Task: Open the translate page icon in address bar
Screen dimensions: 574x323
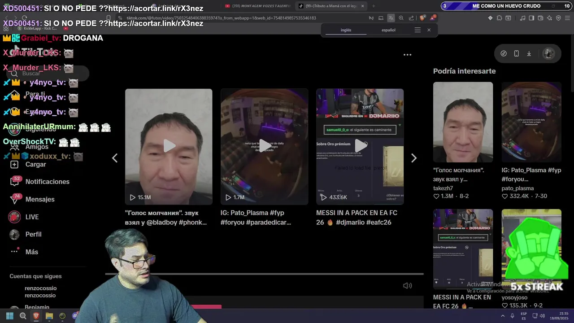Action: [x=391, y=18]
